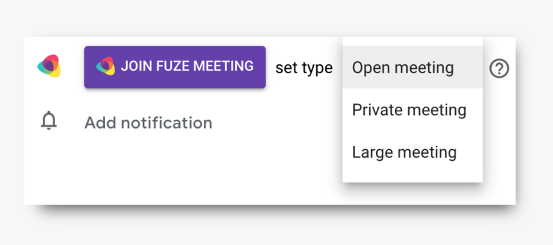Click the help question mark icon
553x245 pixels.
499,68
